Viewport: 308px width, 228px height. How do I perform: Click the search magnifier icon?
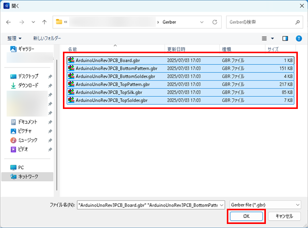click(297, 22)
